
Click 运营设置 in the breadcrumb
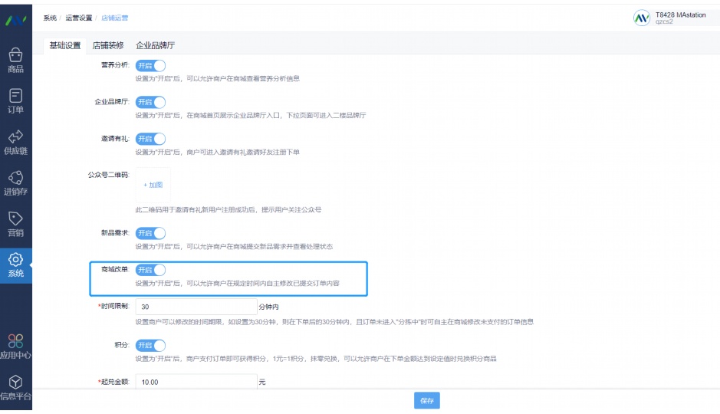coord(78,18)
